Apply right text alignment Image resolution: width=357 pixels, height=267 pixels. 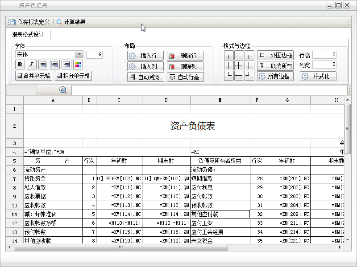66,65
